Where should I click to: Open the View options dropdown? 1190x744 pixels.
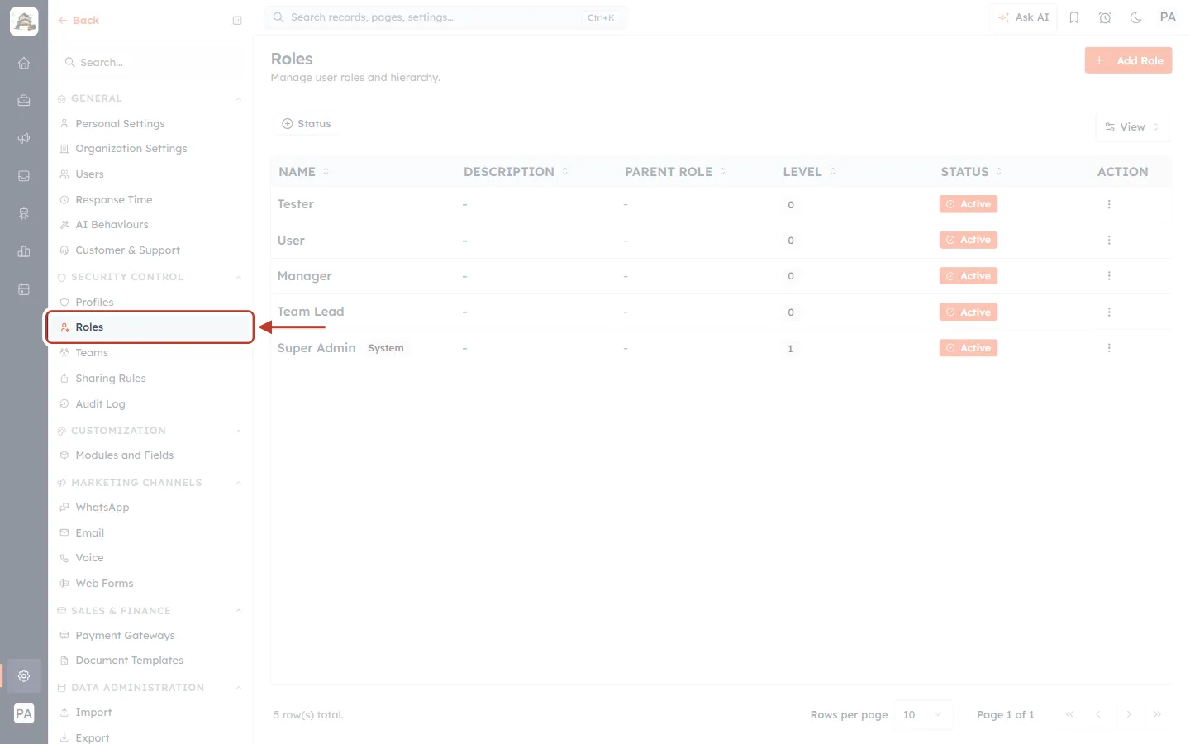(1132, 127)
